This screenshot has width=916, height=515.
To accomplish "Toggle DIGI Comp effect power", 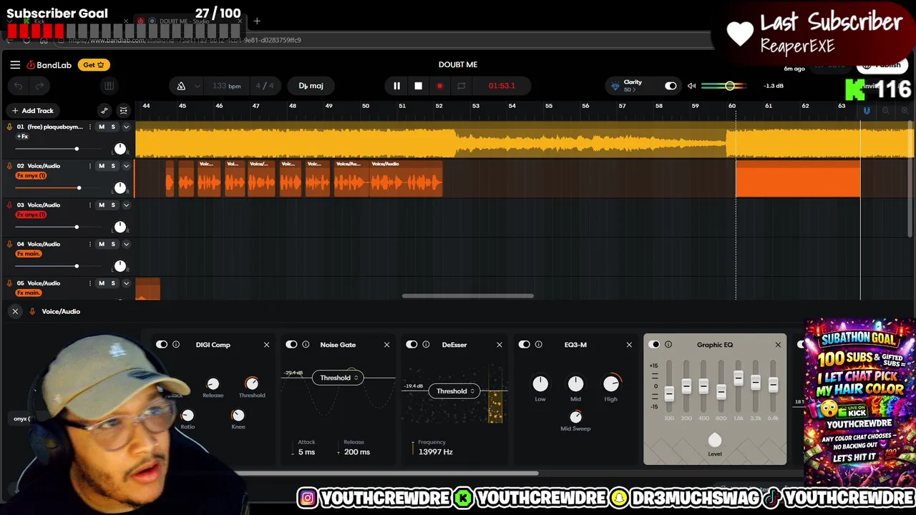I will [162, 345].
